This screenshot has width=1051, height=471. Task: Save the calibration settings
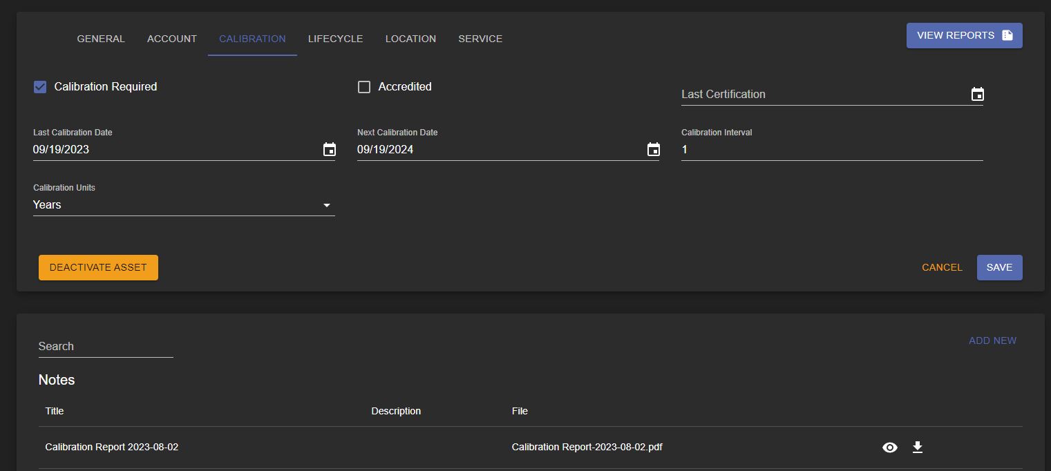[999, 267]
